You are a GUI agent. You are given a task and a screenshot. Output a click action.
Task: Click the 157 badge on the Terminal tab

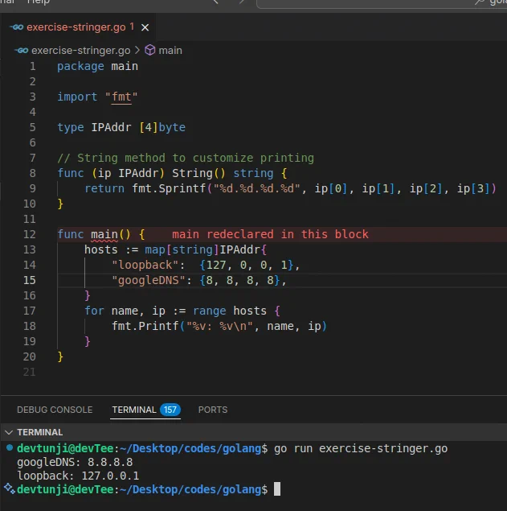tap(170, 410)
